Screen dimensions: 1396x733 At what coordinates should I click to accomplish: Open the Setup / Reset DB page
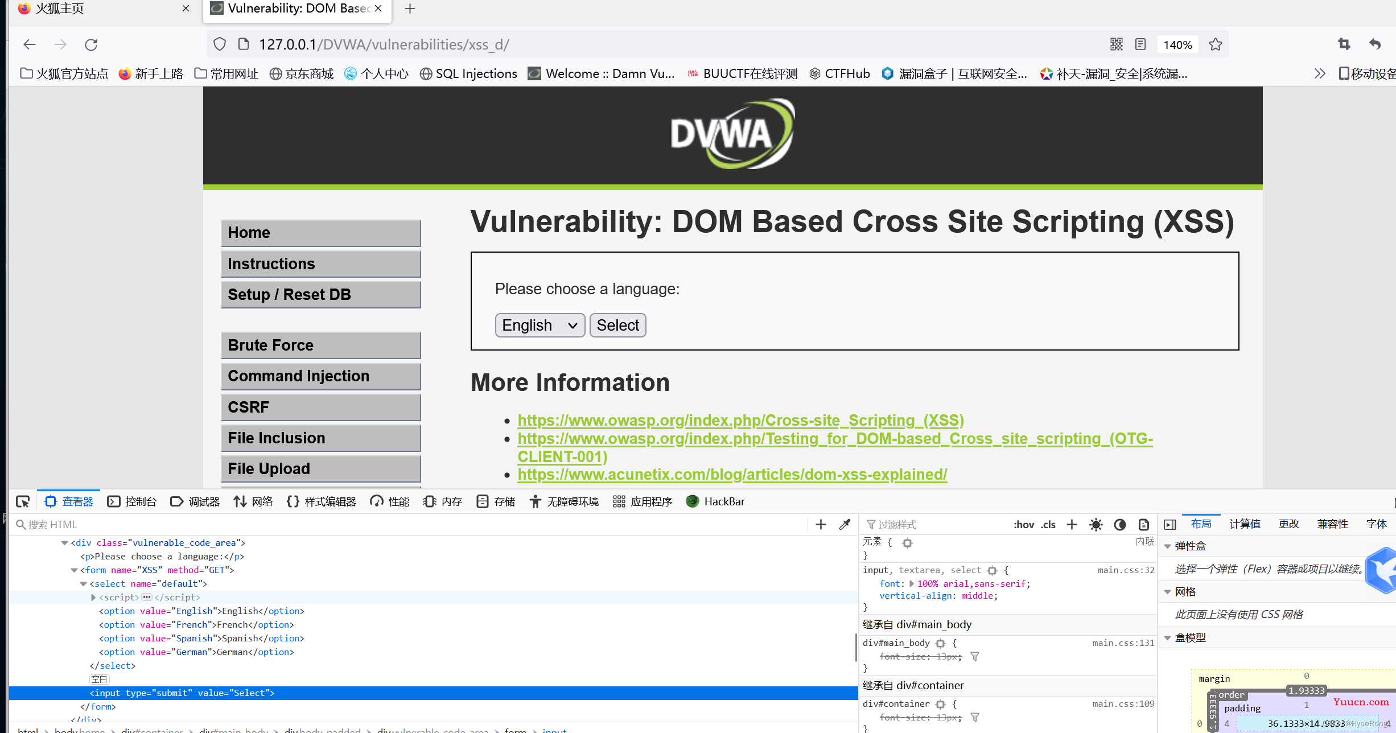tap(320, 295)
